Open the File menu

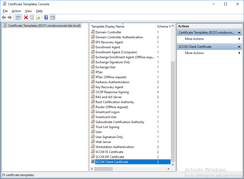pyautogui.click(x=5, y=11)
